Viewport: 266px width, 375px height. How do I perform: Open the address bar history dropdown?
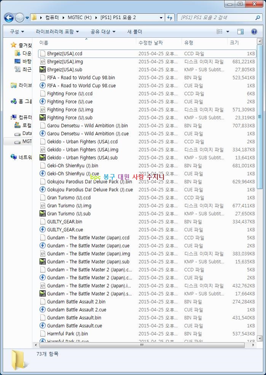coord(161,18)
